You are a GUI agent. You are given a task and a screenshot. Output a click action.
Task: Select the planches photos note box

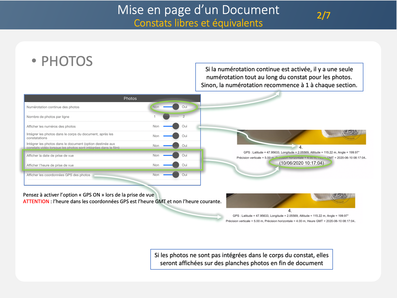click(x=241, y=259)
